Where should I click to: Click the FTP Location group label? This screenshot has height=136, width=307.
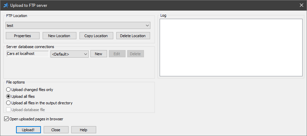point(17,16)
